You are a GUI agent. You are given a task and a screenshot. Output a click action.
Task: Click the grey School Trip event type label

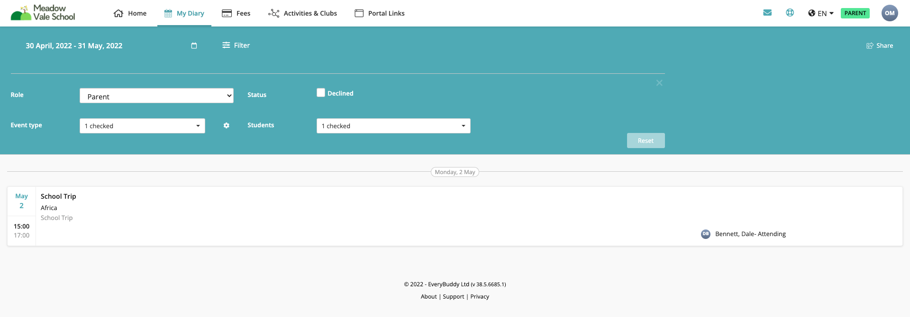pos(57,218)
